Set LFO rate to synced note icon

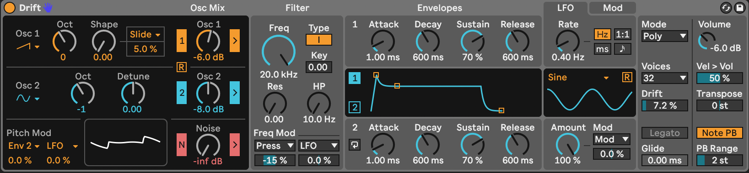click(x=622, y=49)
